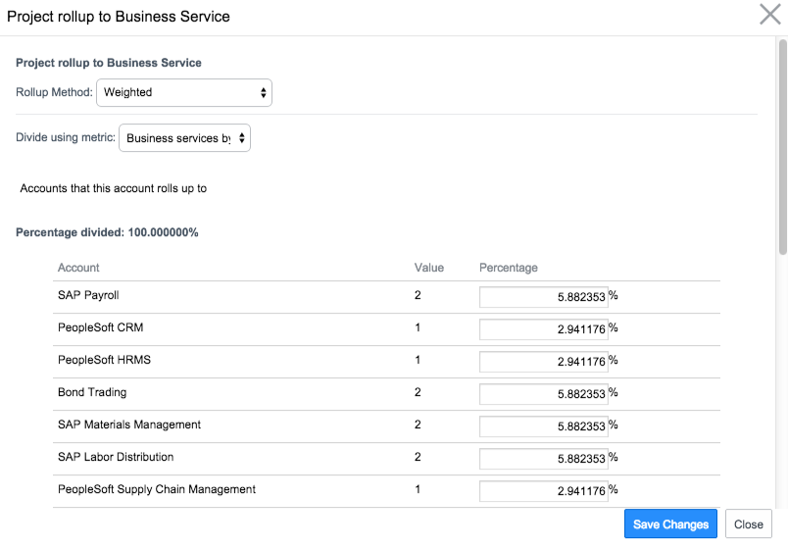The width and height of the screenshot is (788, 549).
Task: Open the Rollup Method dropdown
Action: [184, 92]
